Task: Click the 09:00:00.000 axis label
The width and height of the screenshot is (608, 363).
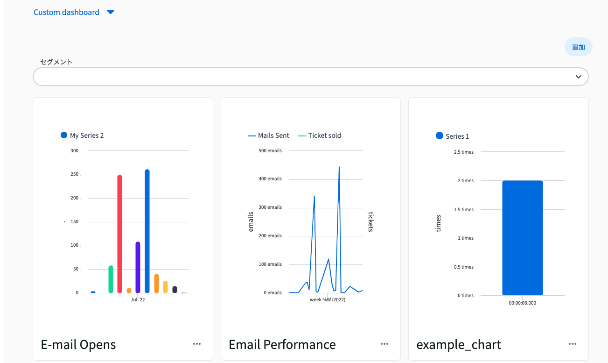Action: click(x=523, y=303)
